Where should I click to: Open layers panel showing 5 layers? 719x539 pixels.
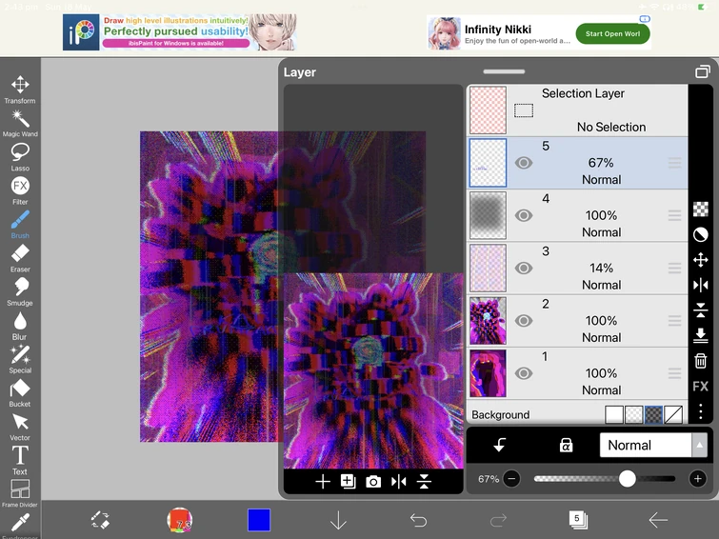pyautogui.click(x=577, y=519)
